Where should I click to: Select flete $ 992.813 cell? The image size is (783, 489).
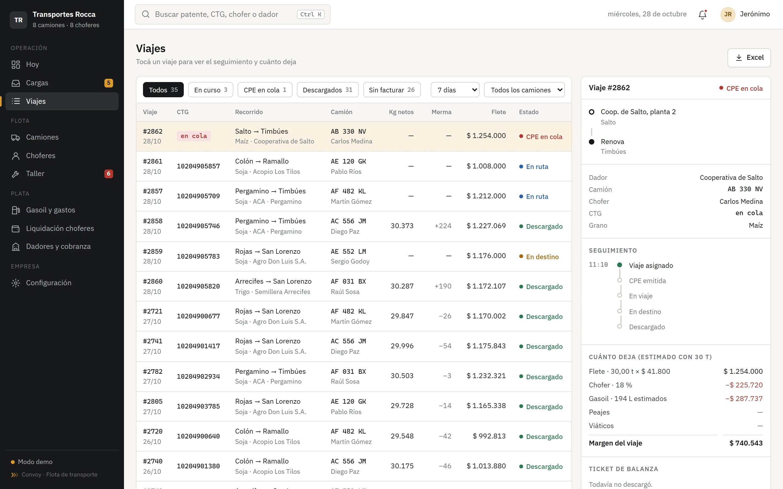[489, 436]
